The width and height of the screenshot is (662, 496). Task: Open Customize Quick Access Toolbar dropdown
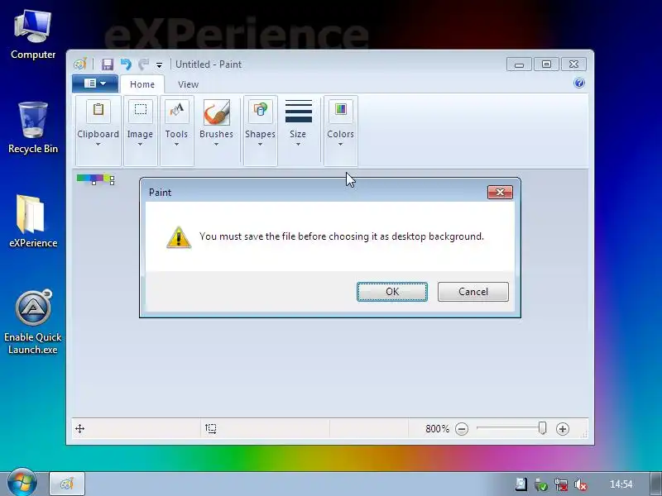[159, 65]
